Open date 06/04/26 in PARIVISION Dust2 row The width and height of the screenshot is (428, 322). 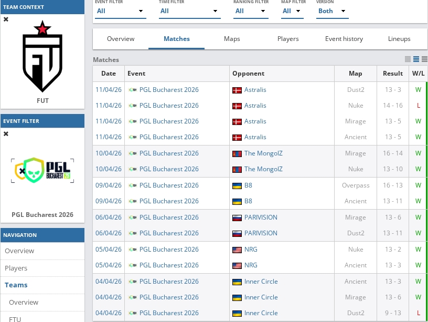[x=109, y=233]
